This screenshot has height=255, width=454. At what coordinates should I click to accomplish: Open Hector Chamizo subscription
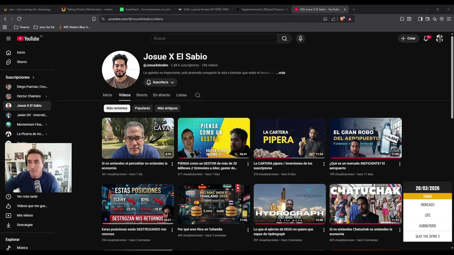click(x=27, y=96)
